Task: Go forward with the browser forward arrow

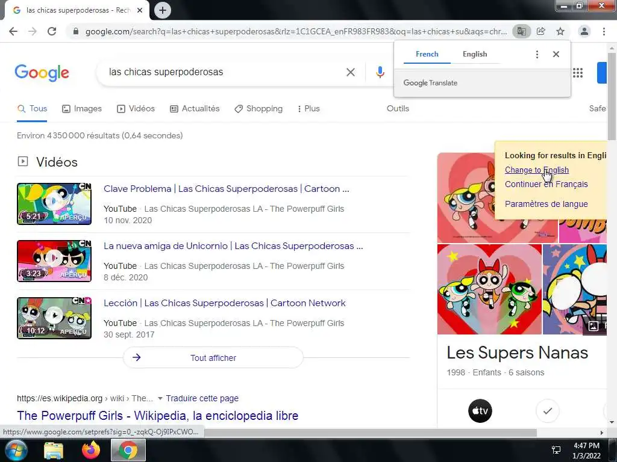Action: coord(33,31)
